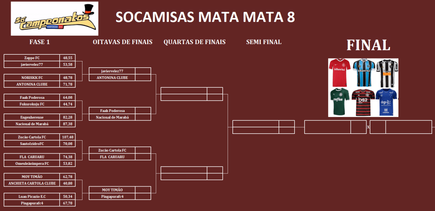Image resolution: width=435 pixels, height=211 pixels.
Task: Click the QUARTAS DE FINAIS header
Action: (x=194, y=42)
